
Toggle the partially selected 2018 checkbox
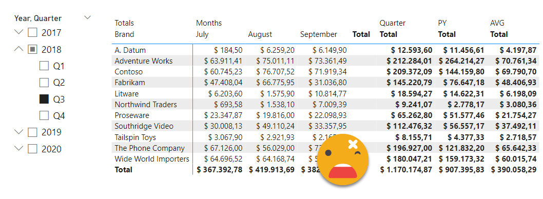[32, 49]
